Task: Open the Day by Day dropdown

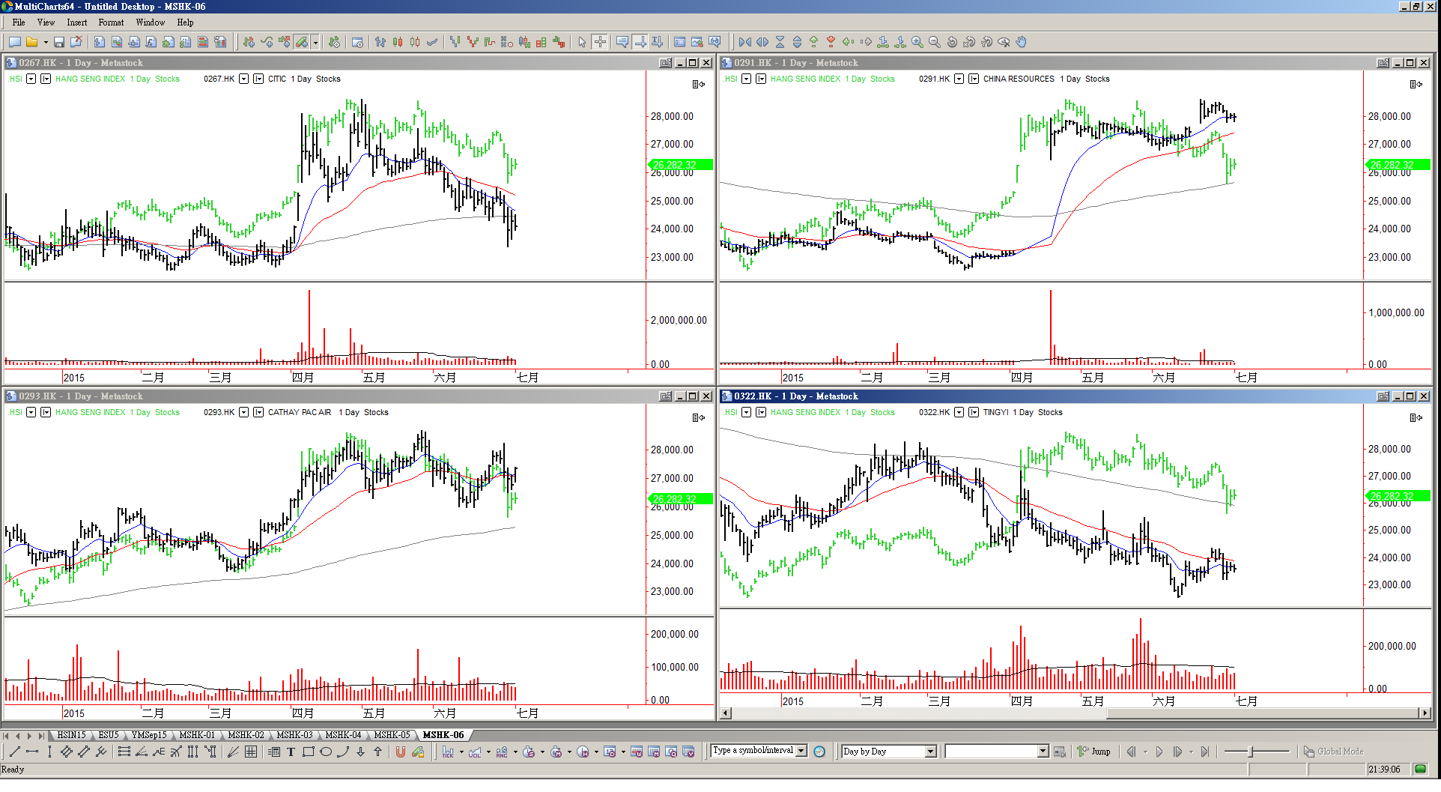Action: (x=930, y=752)
